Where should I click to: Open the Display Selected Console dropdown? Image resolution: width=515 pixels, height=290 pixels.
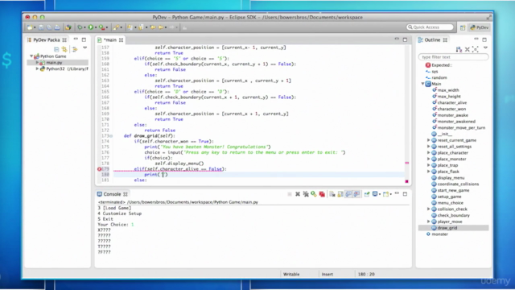coord(380,194)
